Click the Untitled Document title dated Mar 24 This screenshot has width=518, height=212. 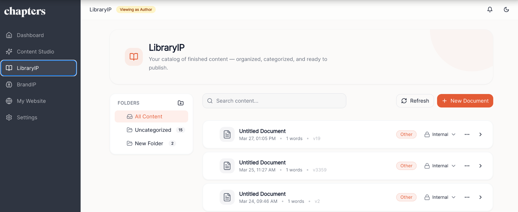(x=262, y=194)
